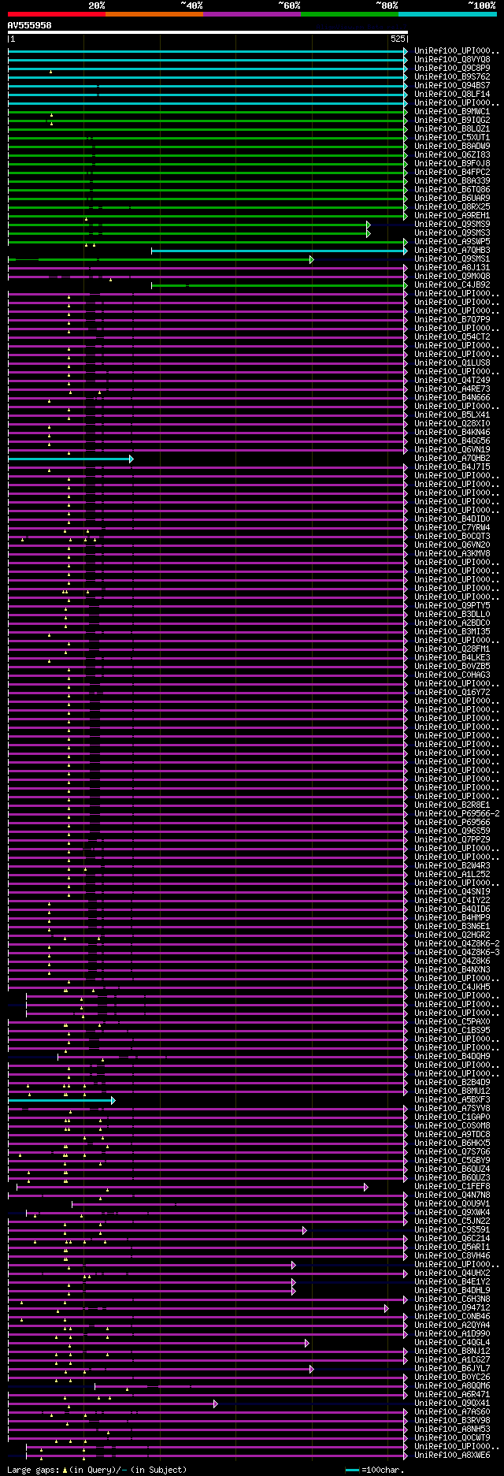Select UniRef100_B6HKX5 label
504x1476 pixels.
[x=452, y=1143]
